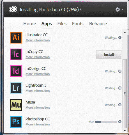Click the Photoshop CC install progress bar

click(x=106, y=122)
